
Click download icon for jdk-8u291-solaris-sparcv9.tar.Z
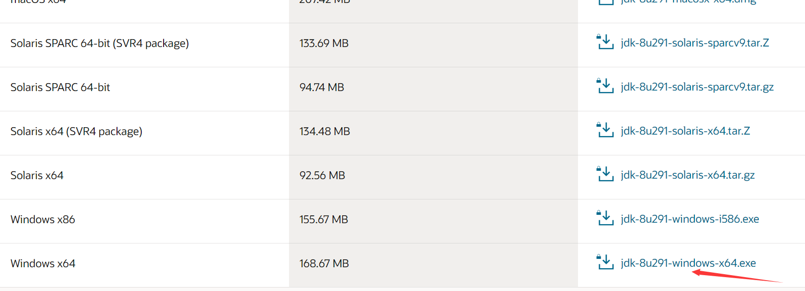click(x=605, y=43)
